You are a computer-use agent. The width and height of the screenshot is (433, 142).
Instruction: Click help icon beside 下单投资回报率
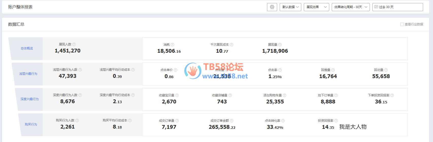(392, 95)
